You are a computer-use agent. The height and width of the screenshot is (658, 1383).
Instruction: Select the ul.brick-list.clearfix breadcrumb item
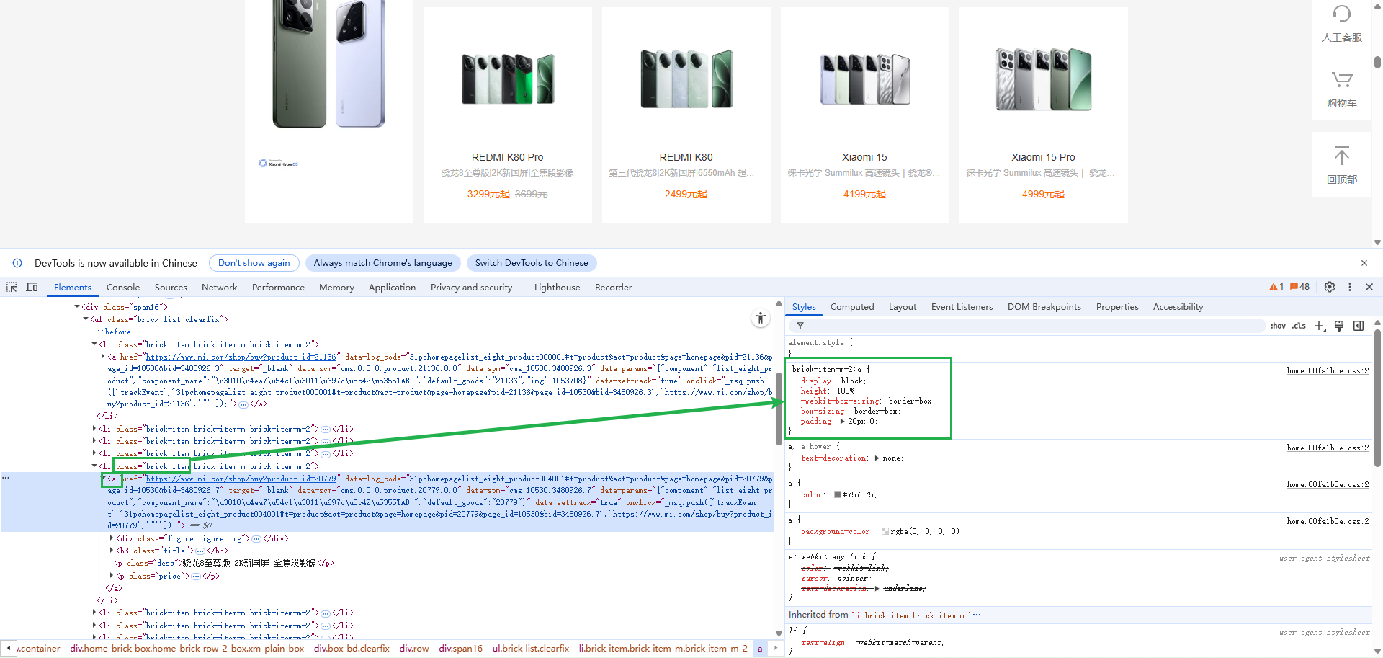tap(531, 649)
